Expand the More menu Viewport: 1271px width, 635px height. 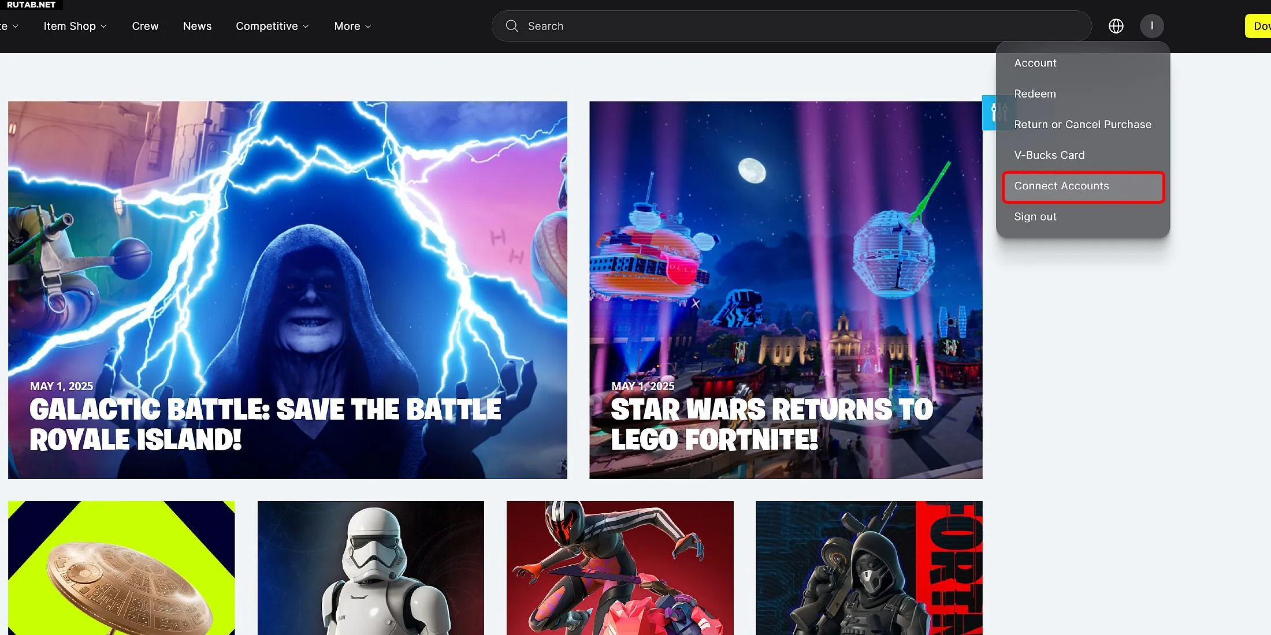coord(352,26)
